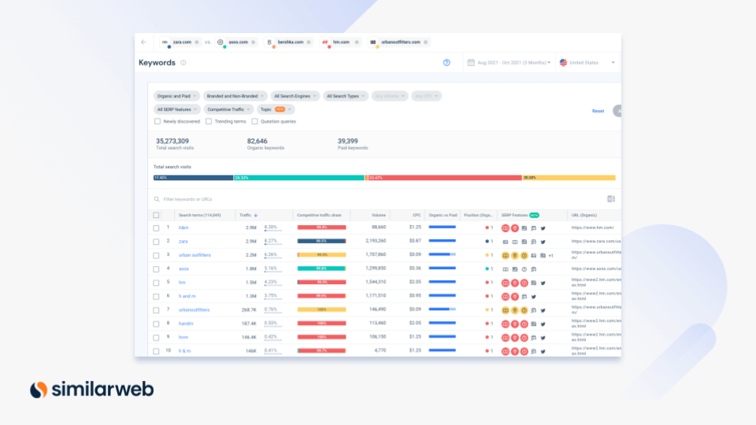Click the clock SERP icon in asos row
756x425 pixels.
(524, 269)
